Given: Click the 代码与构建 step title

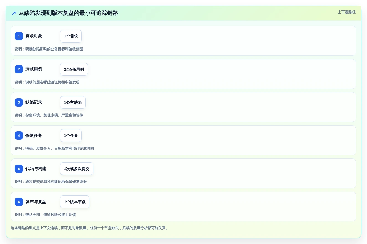Looking at the screenshot, I should point(36,169).
